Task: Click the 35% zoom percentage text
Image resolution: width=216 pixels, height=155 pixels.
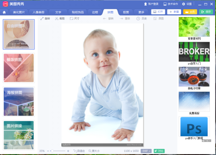Action: pyautogui.click(x=42, y=151)
